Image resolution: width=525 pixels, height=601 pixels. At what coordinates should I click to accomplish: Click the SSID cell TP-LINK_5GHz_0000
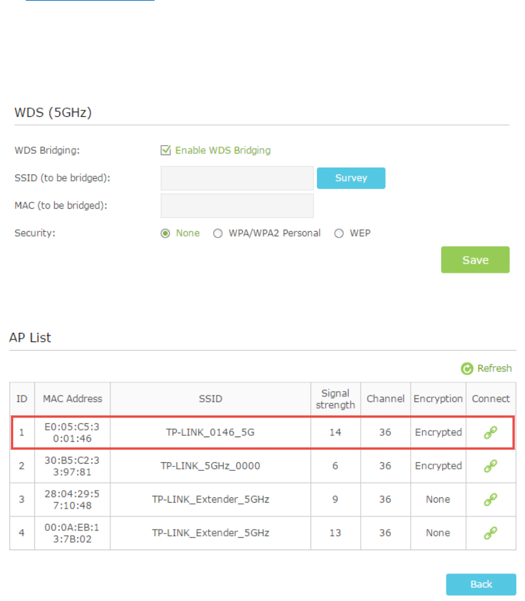coord(210,466)
